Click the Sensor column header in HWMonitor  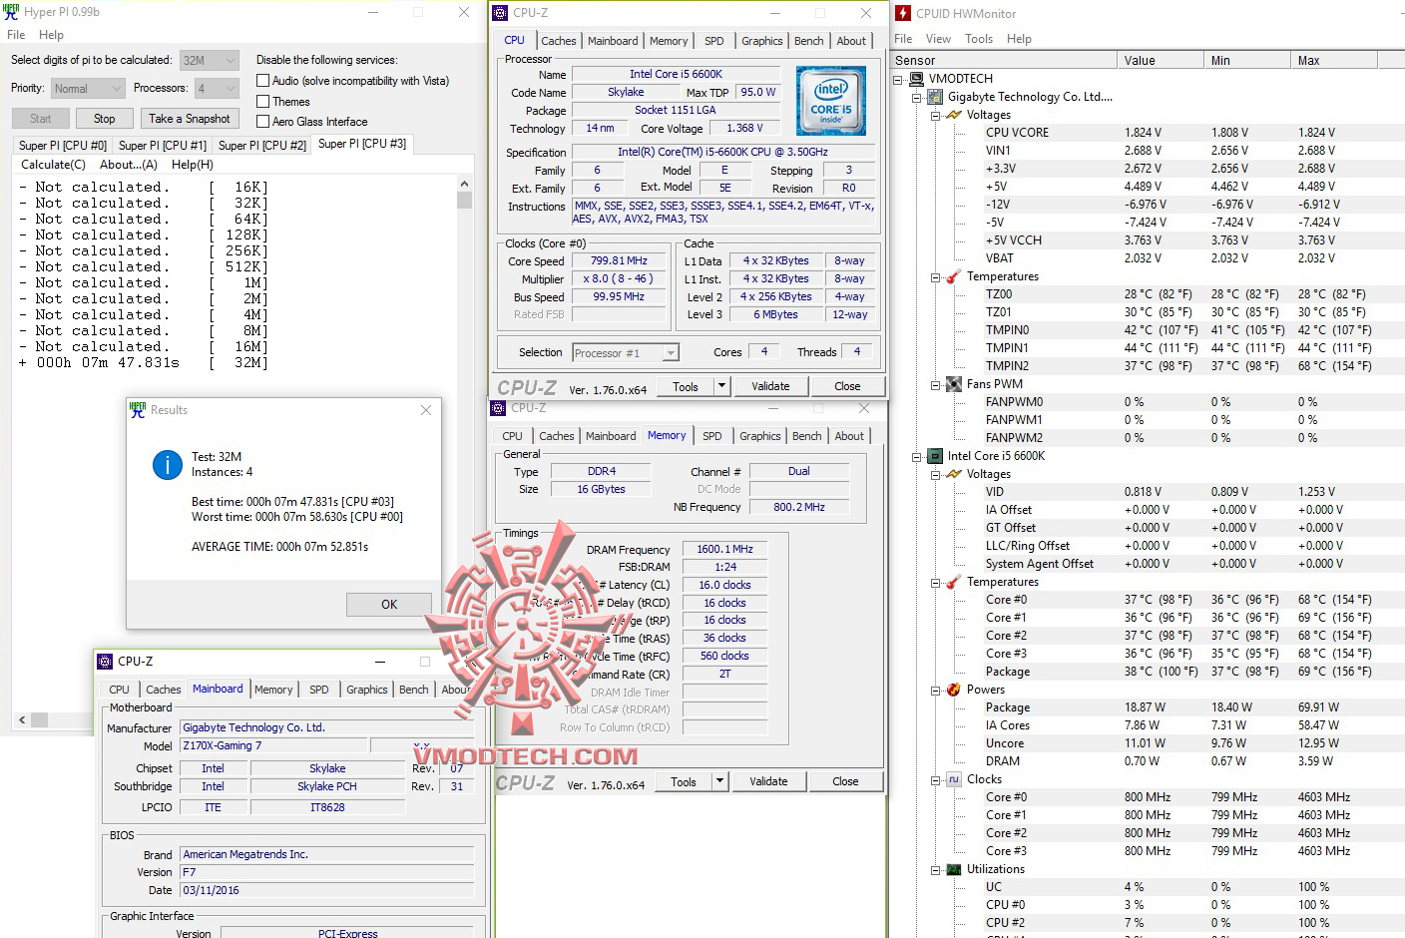pyautogui.click(x=1004, y=61)
